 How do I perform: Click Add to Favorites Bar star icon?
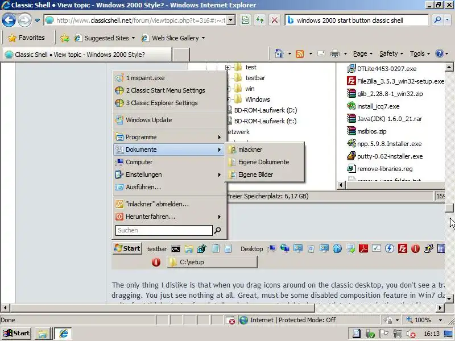point(65,38)
